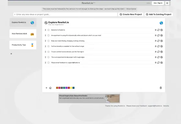Click circular flow icon on 'Full functionality' row
This screenshot has height=124, width=181.
(x=162, y=46)
